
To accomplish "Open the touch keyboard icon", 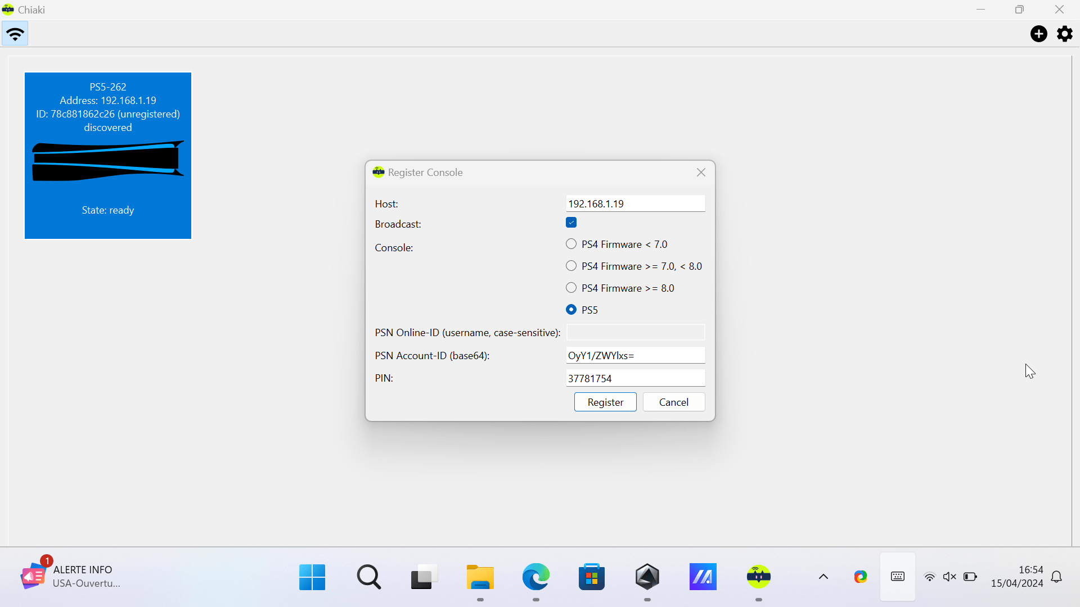I will [x=898, y=577].
